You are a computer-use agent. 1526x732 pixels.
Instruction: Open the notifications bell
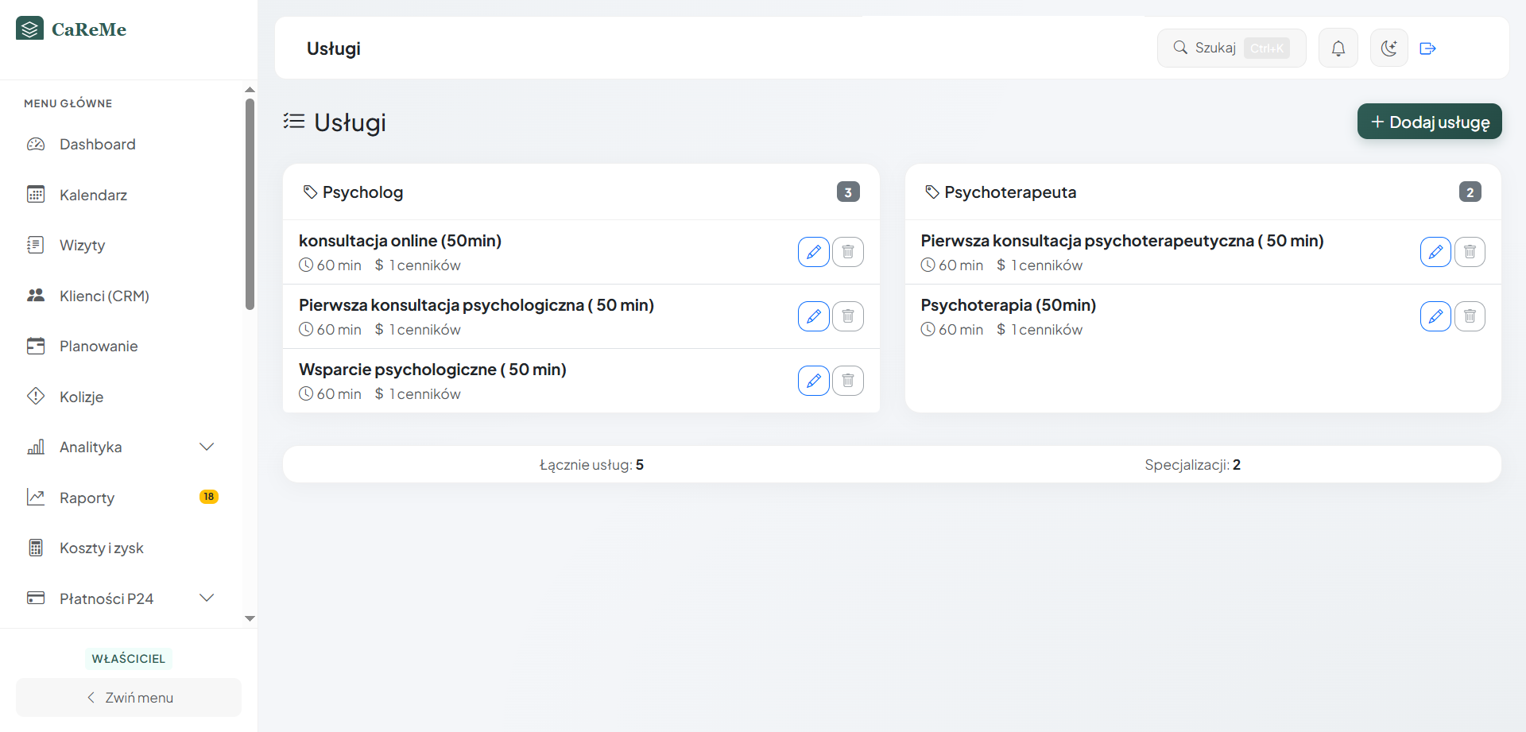[1338, 48]
